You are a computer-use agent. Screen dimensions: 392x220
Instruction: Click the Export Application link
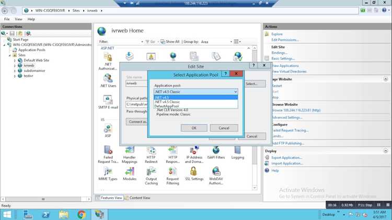click(287, 158)
